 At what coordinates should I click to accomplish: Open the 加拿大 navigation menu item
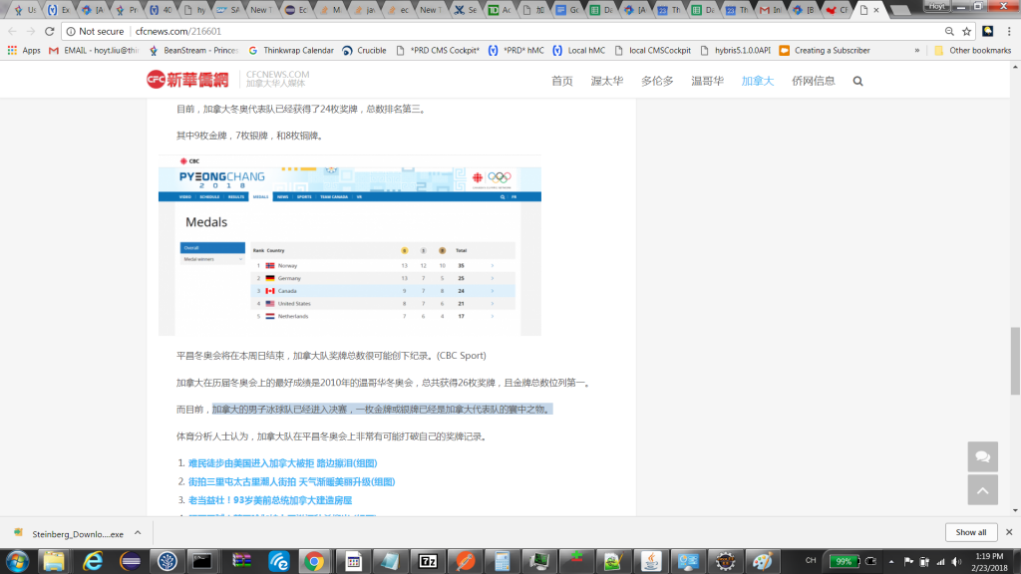click(x=757, y=81)
